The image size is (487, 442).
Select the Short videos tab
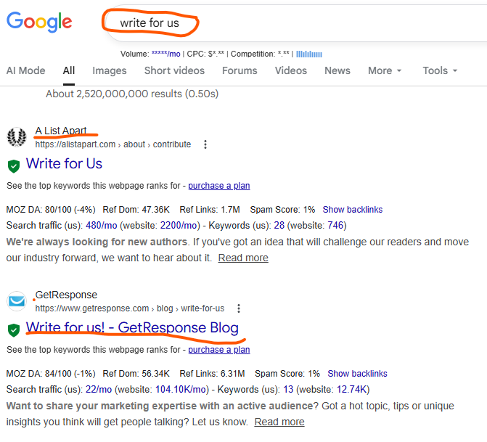coord(174,70)
